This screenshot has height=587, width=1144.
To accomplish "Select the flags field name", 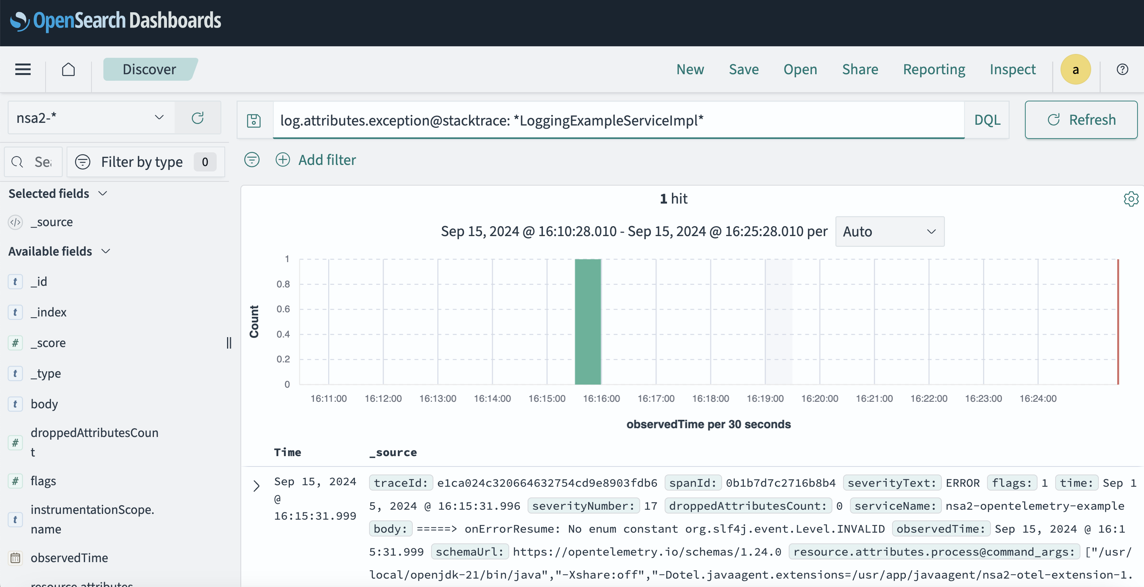I will [x=43, y=481].
